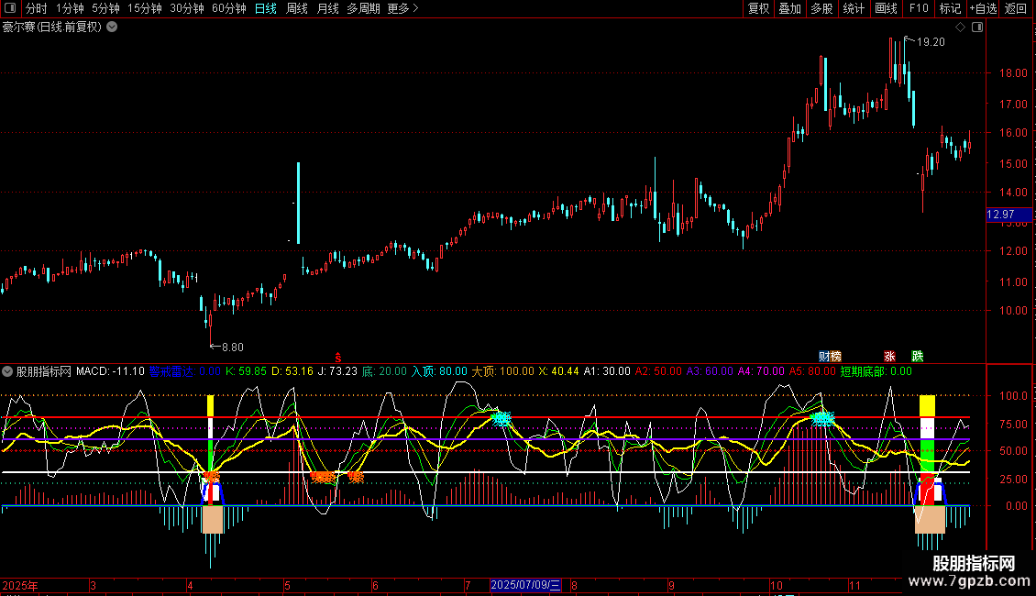Open the 画线 drawing tools
This screenshot has width=1036, height=596.
click(x=886, y=8)
